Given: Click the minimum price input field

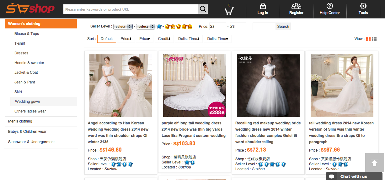Looking at the screenshot, I should click(217, 27).
